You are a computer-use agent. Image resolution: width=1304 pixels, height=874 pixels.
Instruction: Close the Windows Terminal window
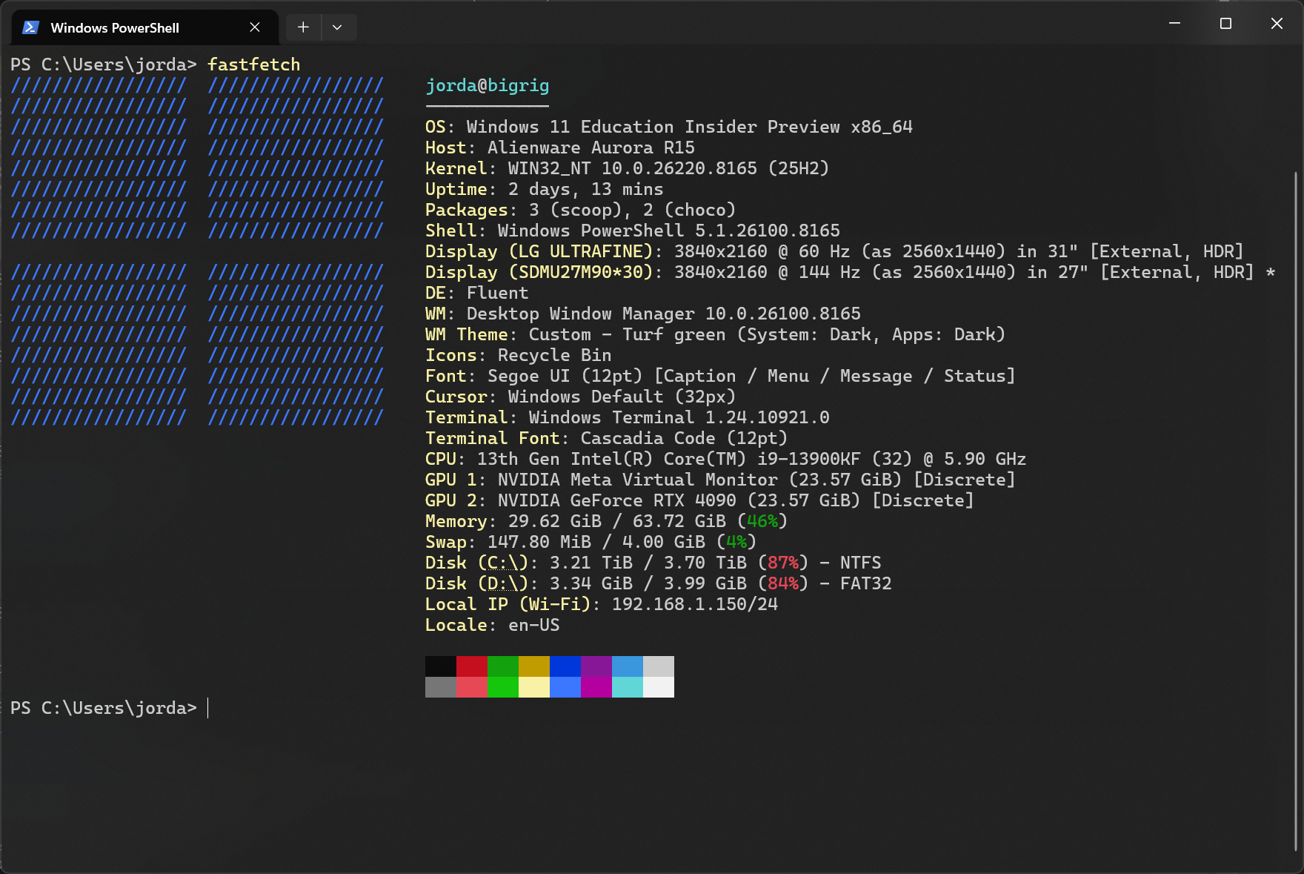click(1277, 24)
